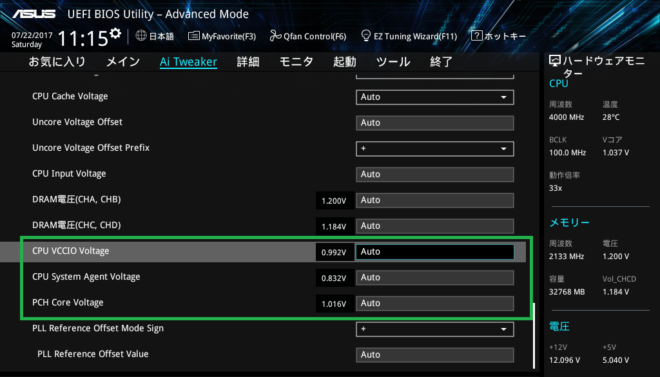The height and width of the screenshot is (377, 660).
Task: Click the 11:15 clock display
Action: click(82, 38)
